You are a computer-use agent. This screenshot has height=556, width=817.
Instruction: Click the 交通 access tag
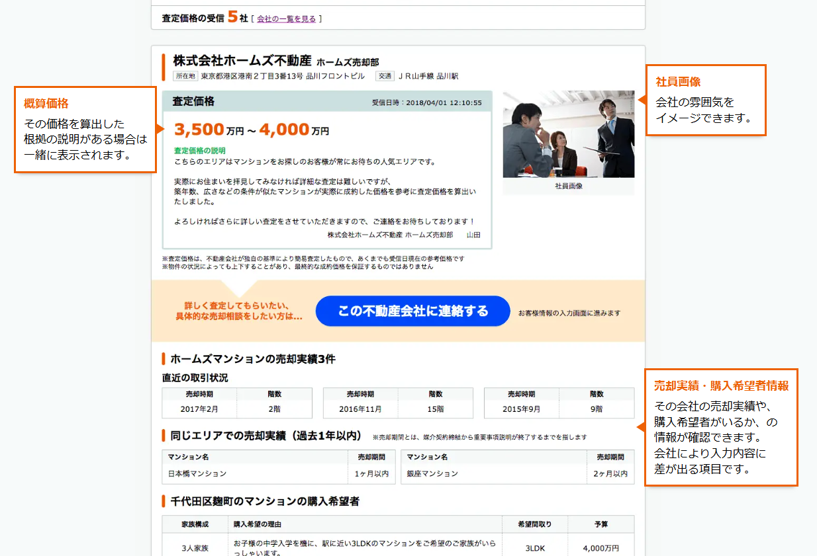[385, 76]
